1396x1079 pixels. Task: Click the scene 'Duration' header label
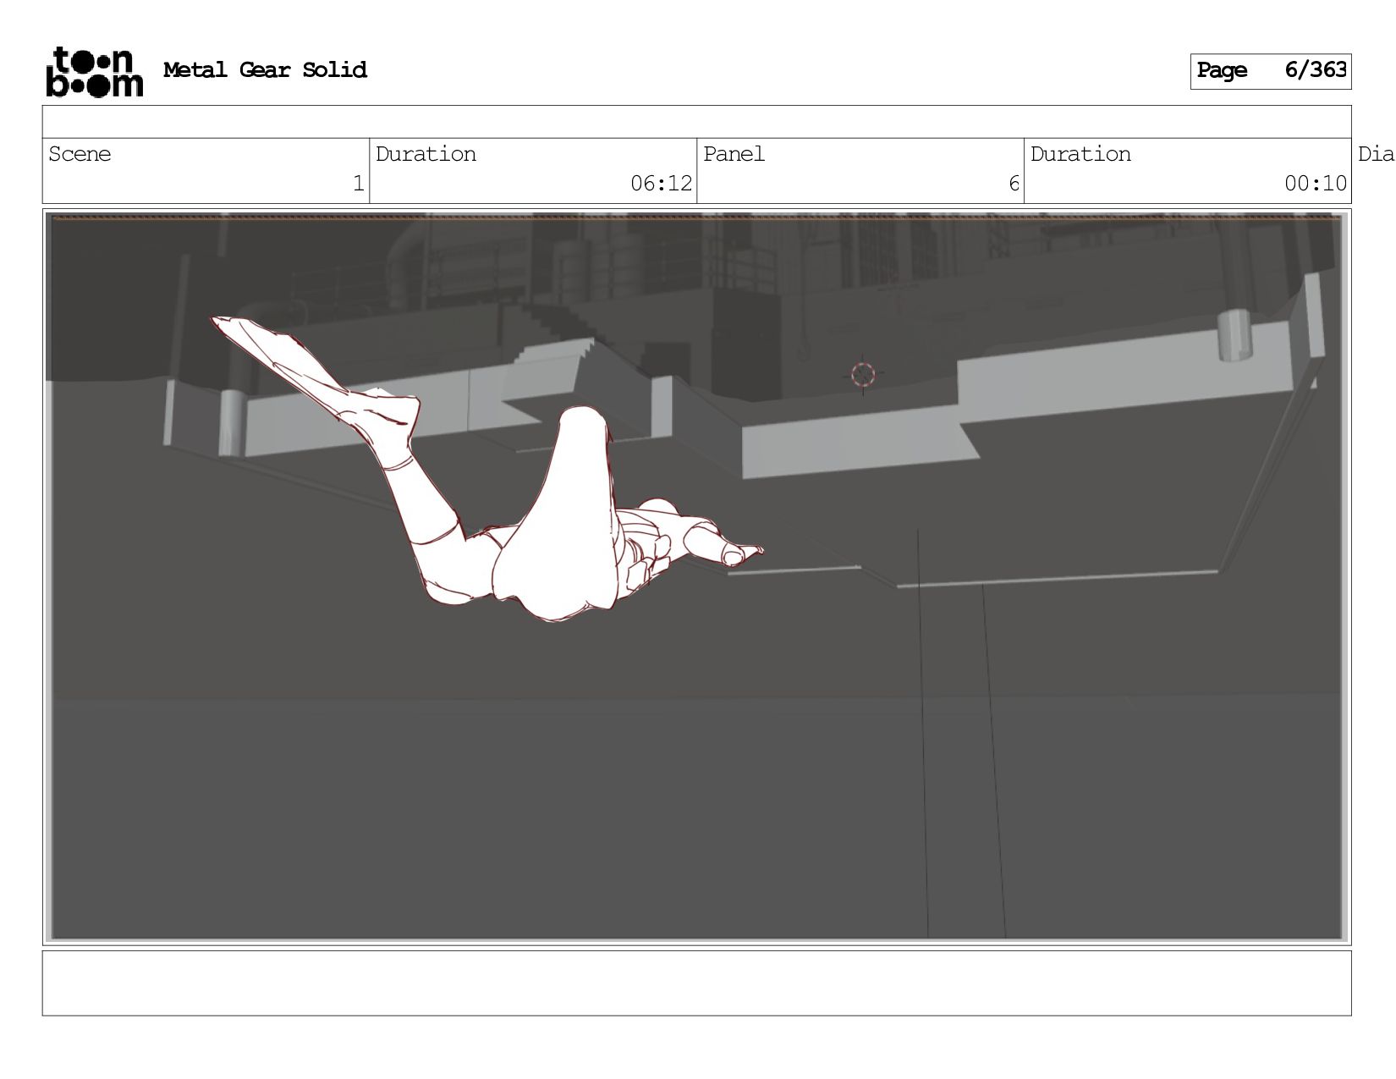[426, 154]
